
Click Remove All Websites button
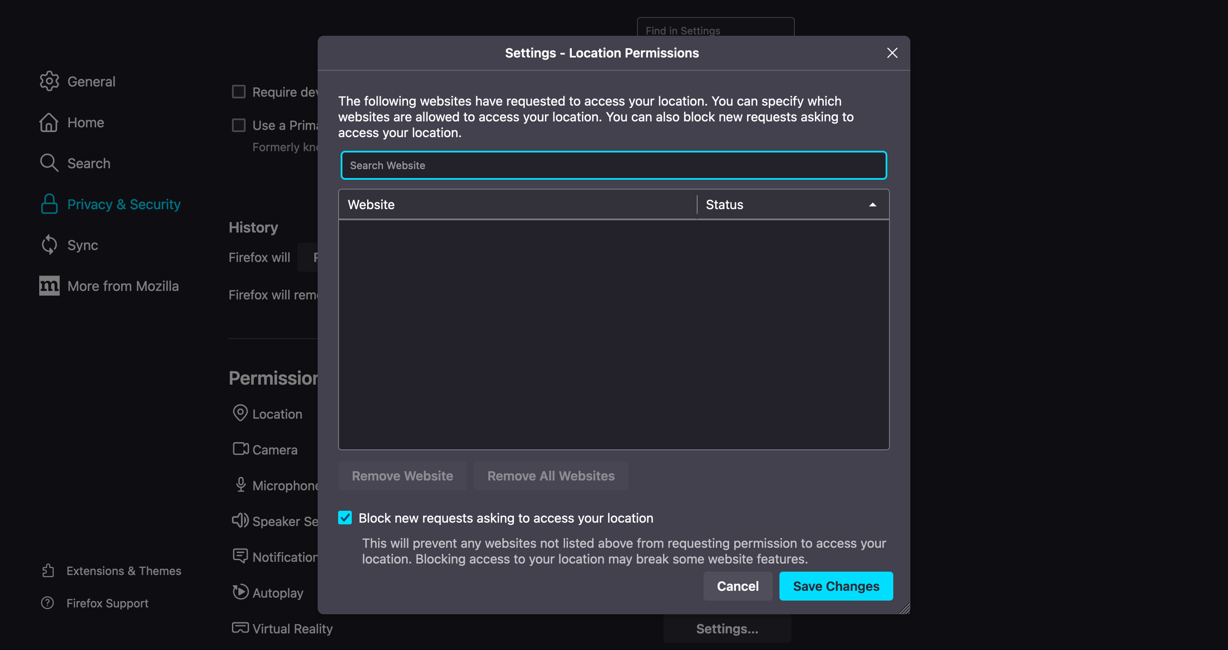click(550, 476)
